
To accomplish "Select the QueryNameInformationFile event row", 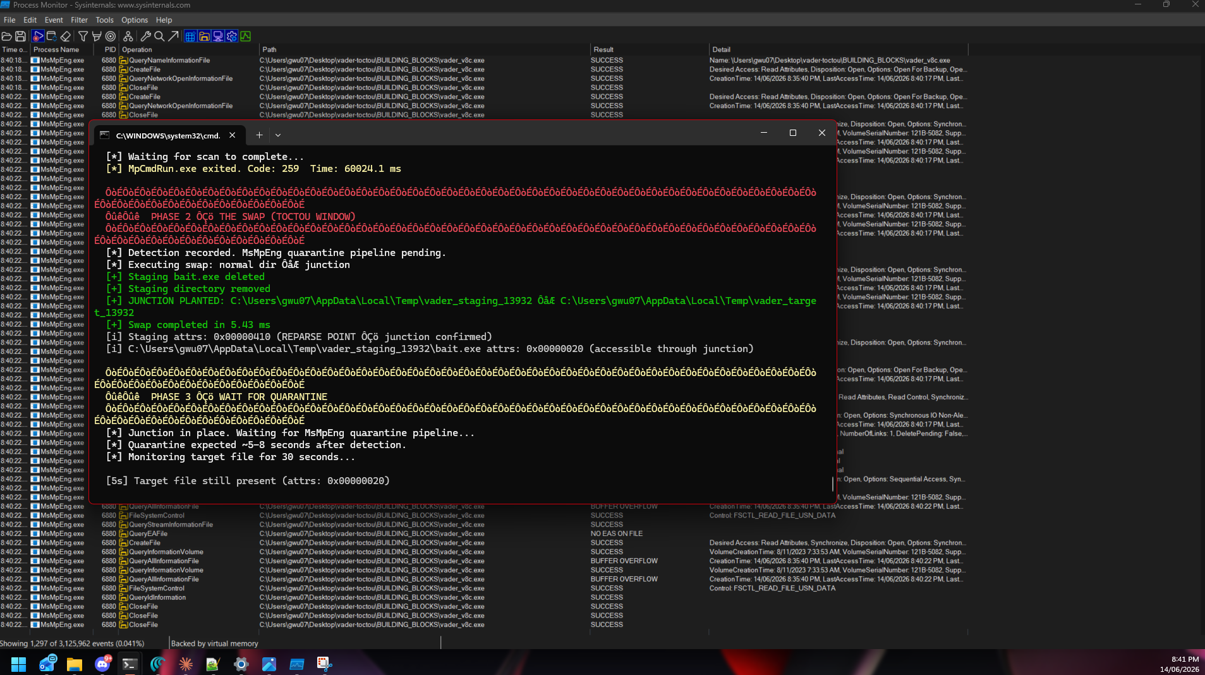I will tap(483, 60).
